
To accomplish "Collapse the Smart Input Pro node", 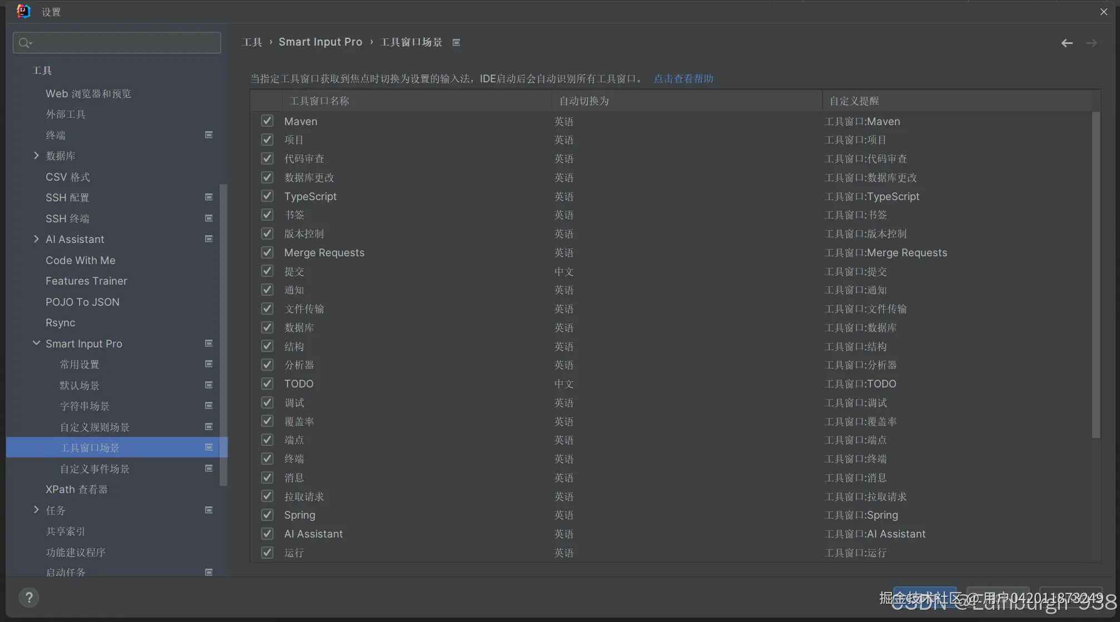I will (36, 343).
